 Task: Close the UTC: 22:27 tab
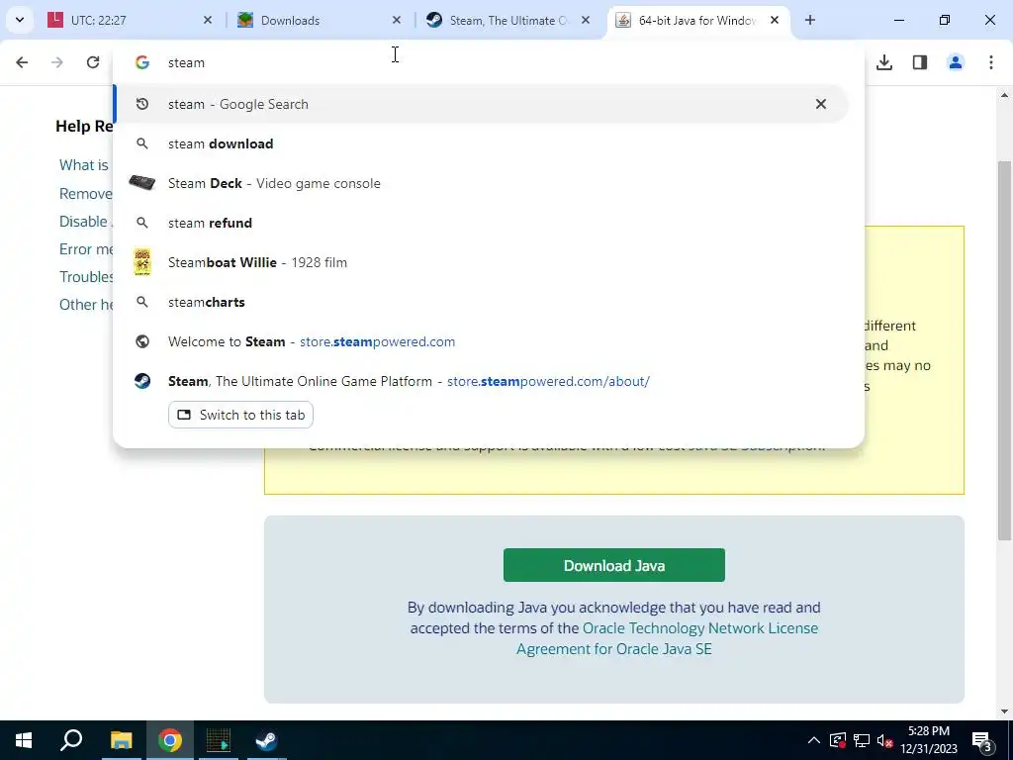pyautogui.click(x=208, y=21)
